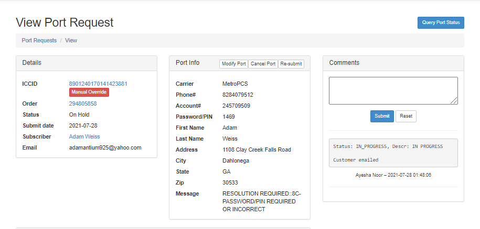Submit the comment
The image size is (480, 229).
pos(382,116)
